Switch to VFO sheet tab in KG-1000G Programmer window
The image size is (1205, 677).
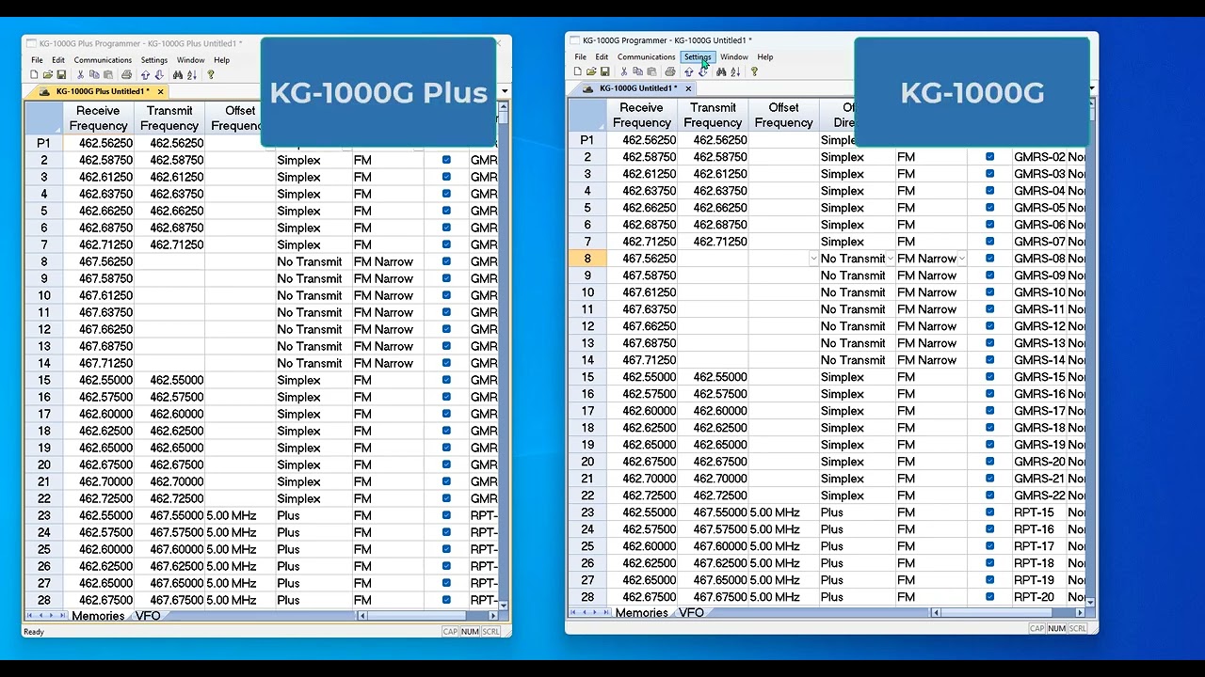pos(691,613)
